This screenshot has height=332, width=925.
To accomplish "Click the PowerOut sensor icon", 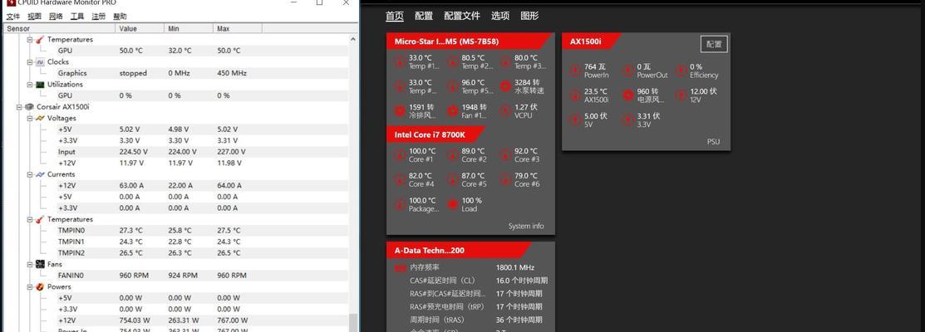I will coord(627,71).
